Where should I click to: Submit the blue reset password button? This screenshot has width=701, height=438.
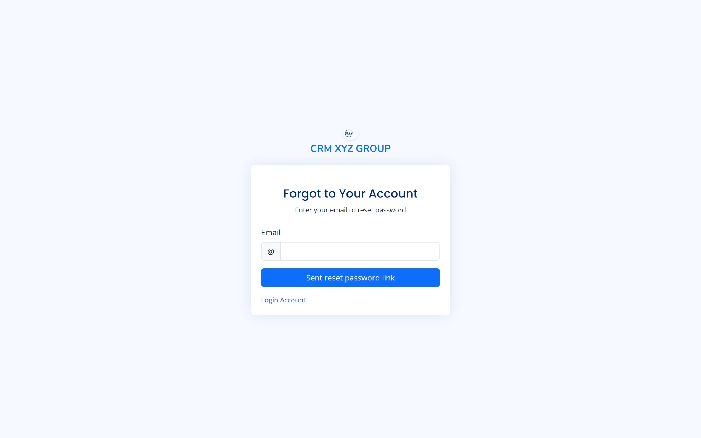click(350, 278)
